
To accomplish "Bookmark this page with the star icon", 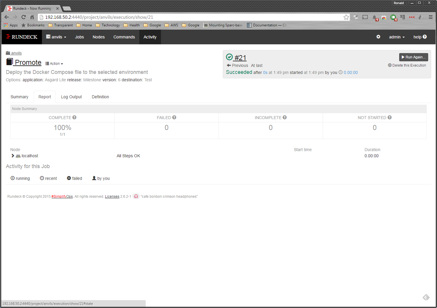I will point(346,17).
